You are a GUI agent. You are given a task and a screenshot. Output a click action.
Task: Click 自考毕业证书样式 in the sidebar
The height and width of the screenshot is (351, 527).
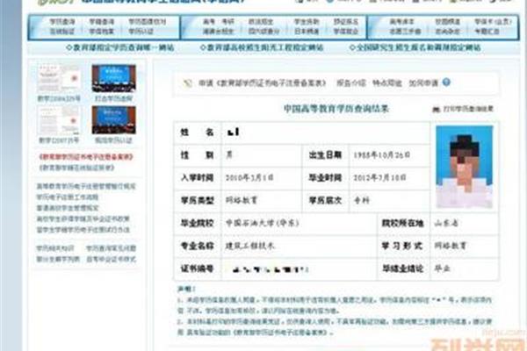tap(111, 259)
